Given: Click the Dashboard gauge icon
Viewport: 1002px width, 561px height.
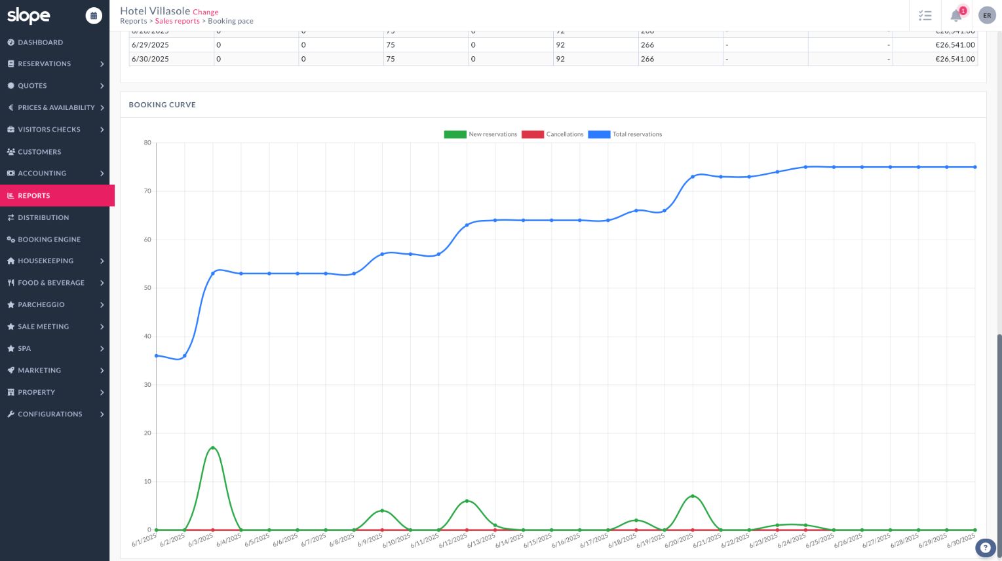Looking at the screenshot, I should point(10,43).
